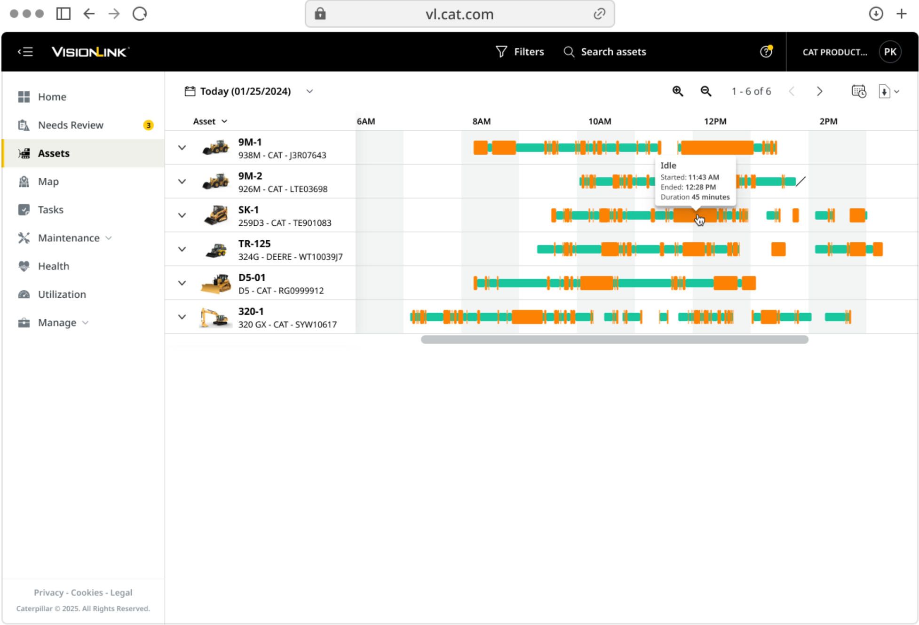Expand asset row for 9M-1
The image size is (919, 625).
tap(182, 148)
